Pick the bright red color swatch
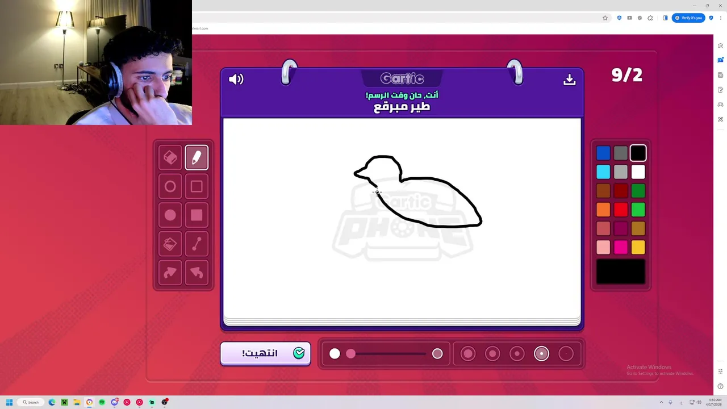 click(x=621, y=210)
